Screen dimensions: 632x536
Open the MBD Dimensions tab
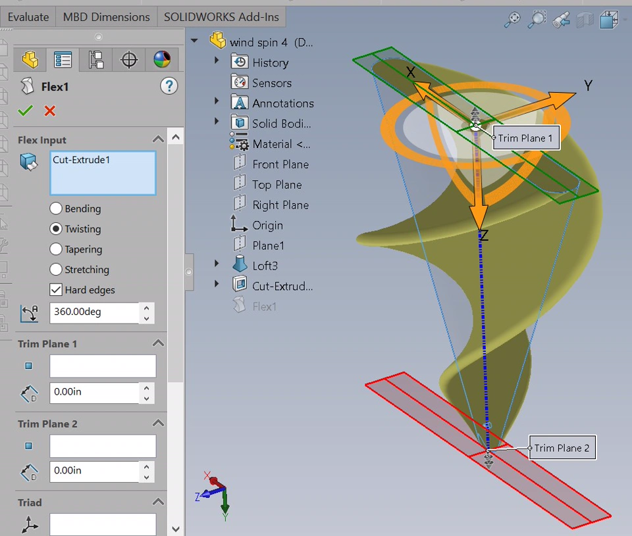point(107,17)
